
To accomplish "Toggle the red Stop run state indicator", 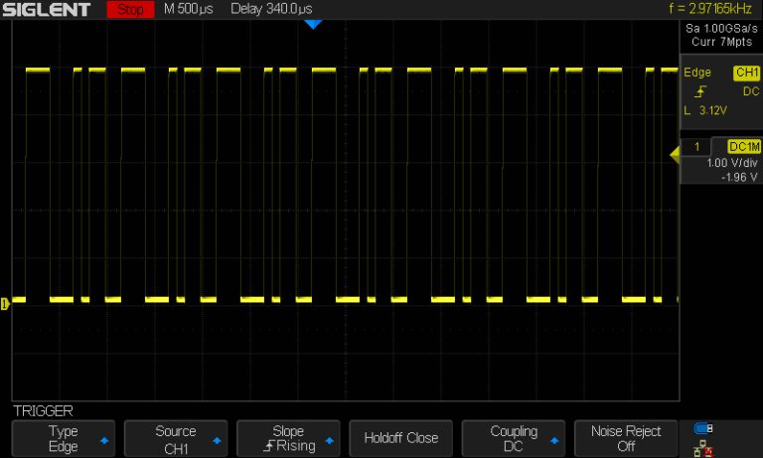I will [x=129, y=10].
